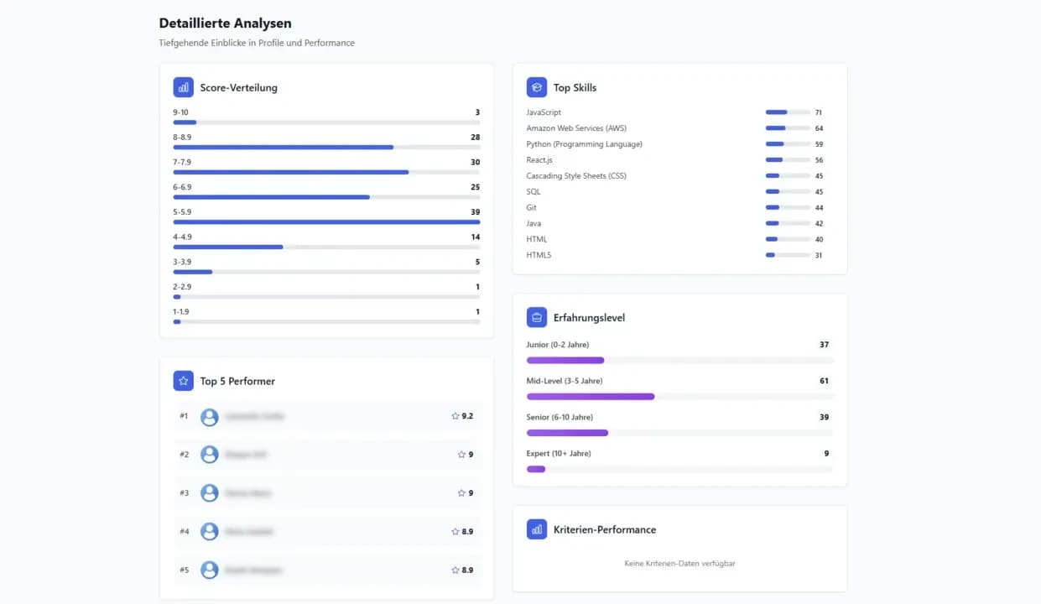Click the Senior (6-10 Jahre) label
Image resolution: width=1041 pixels, height=604 pixels.
(x=560, y=417)
